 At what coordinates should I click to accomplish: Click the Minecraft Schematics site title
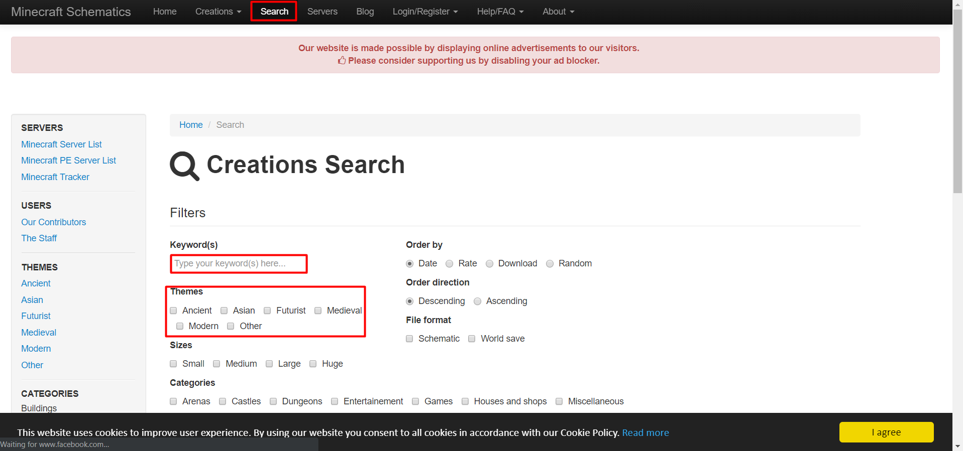click(x=71, y=12)
